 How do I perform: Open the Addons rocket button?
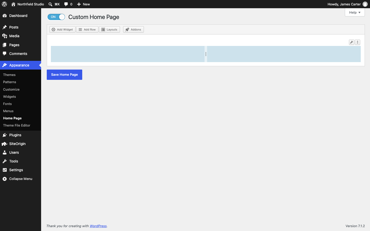click(x=133, y=30)
